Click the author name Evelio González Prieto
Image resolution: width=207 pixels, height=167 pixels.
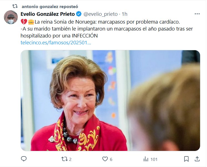point(48,14)
